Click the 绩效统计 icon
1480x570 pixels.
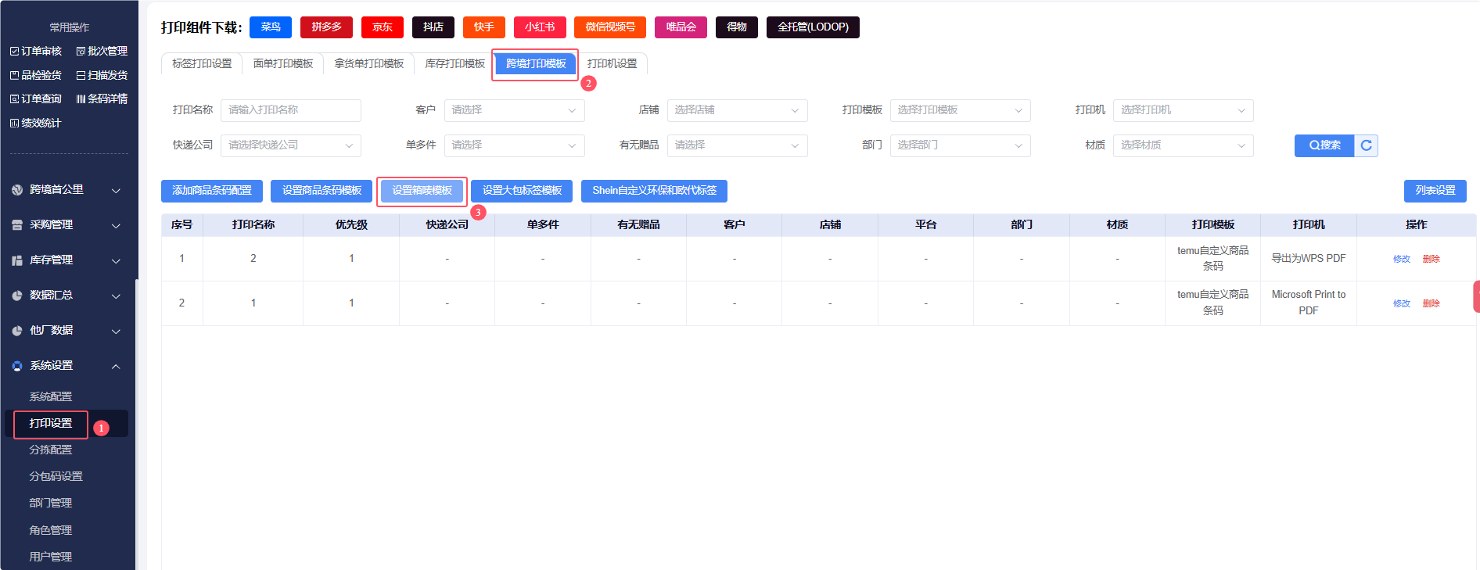(14, 124)
